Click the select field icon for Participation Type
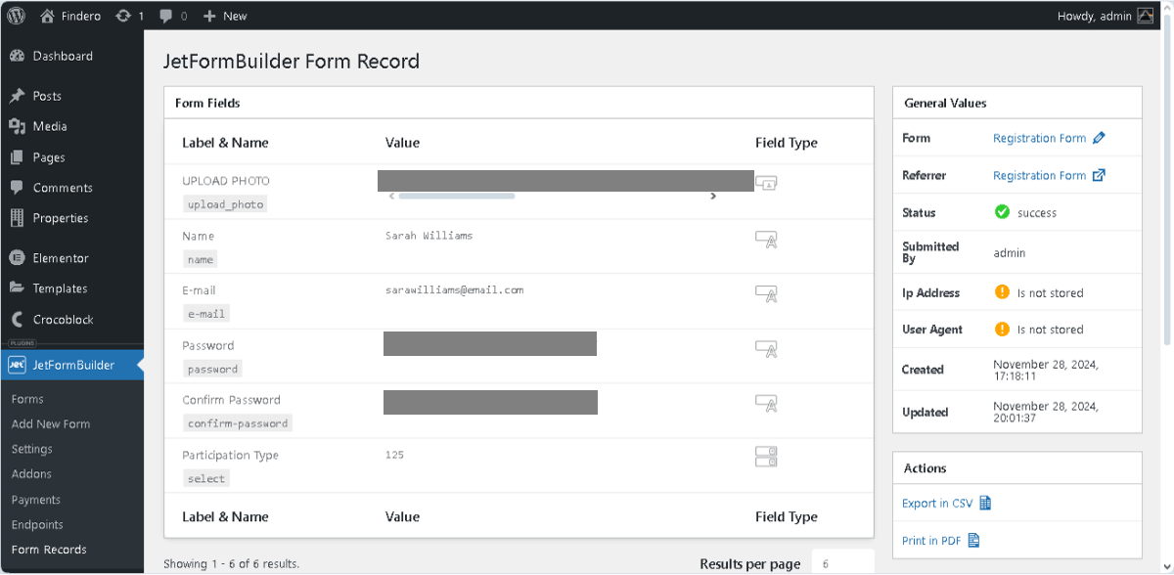 (x=766, y=456)
